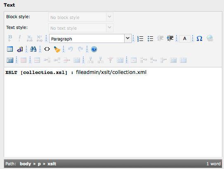224x169 pixels.
Task: Click the '1 word' counter
Action: pyautogui.click(x=213, y=164)
